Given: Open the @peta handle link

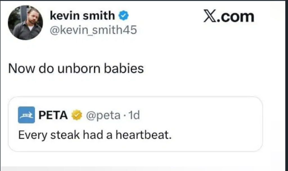Looking at the screenshot, I should click(103, 115).
